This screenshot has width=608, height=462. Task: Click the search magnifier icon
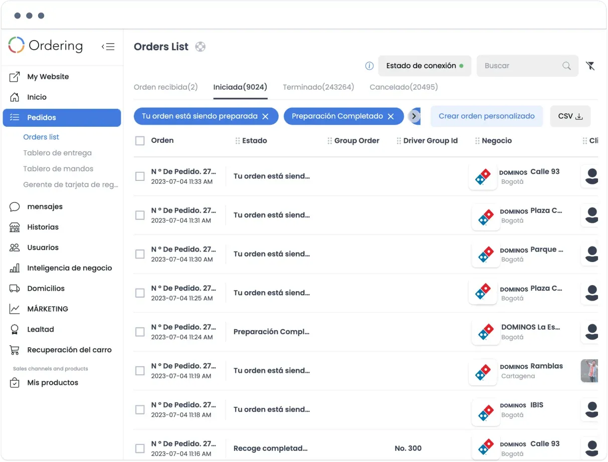point(566,66)
